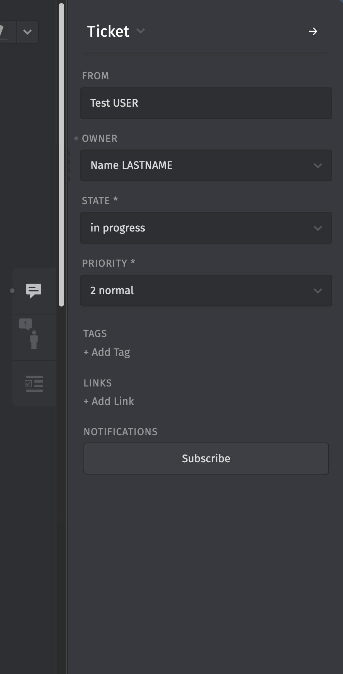Click the Add Link text under LINKS
343x674 pixels.
click(113, 402)
